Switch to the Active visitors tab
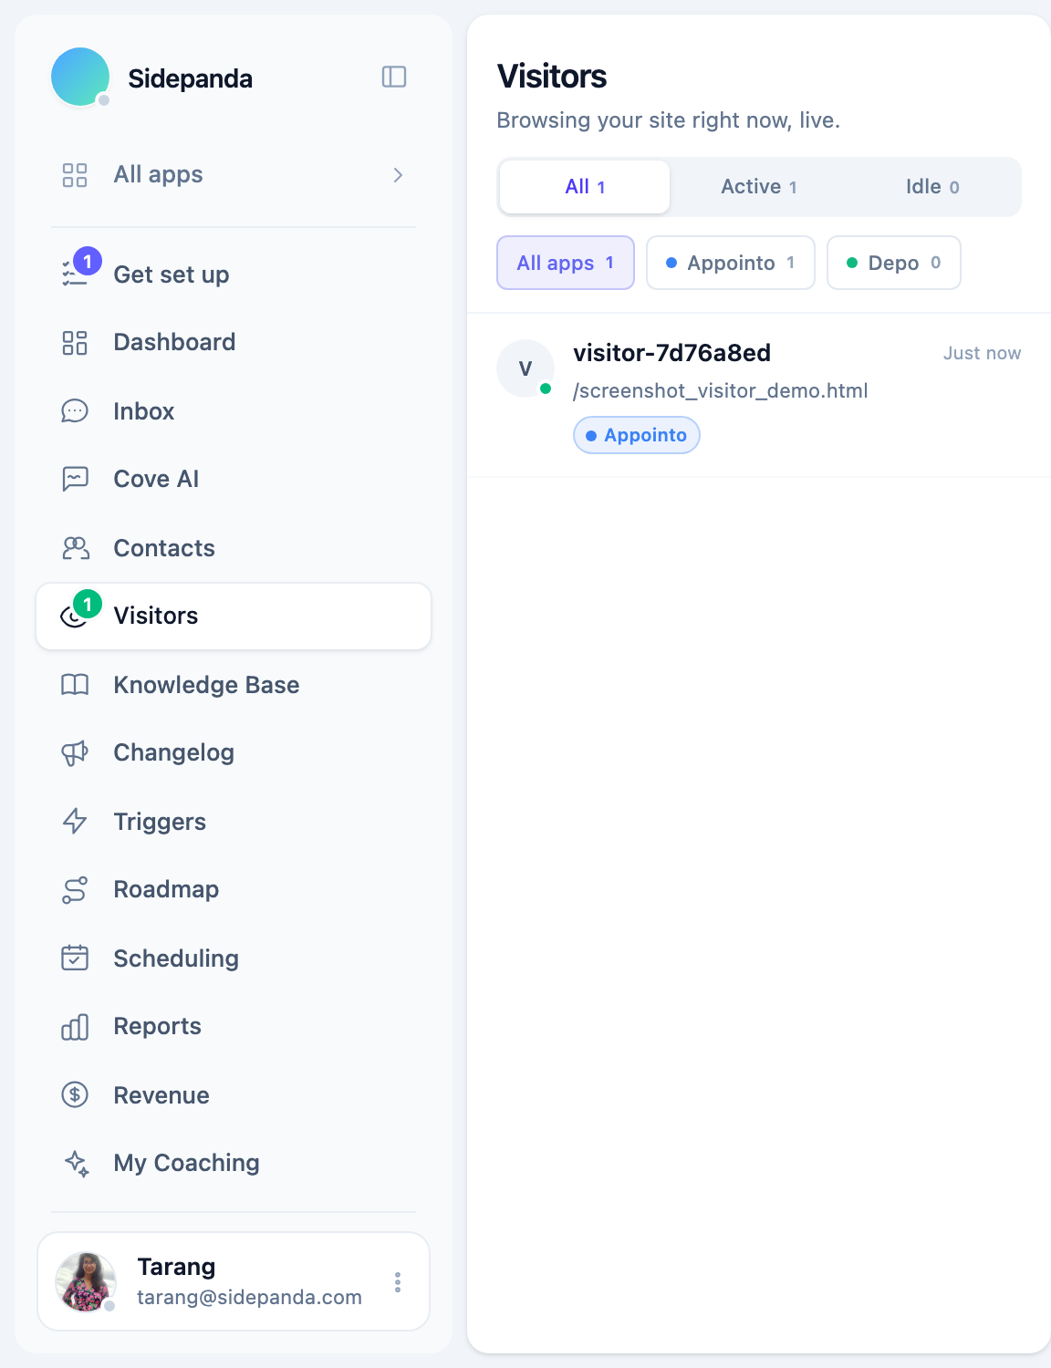Image resolution: width=1051 pixels, height=1368 pixels. click(x=759, y=187)
